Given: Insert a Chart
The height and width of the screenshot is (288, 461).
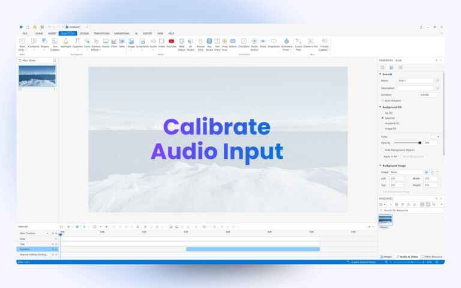Looking at the screenshot, I should pos(114,43).
